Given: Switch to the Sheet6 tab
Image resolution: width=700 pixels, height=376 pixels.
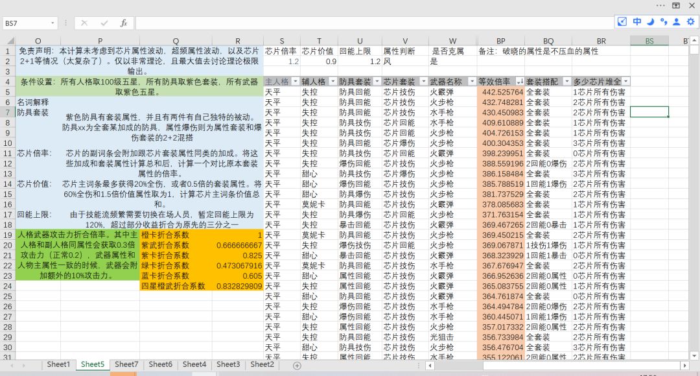Looking at the screenshot, I should (160, 364).
